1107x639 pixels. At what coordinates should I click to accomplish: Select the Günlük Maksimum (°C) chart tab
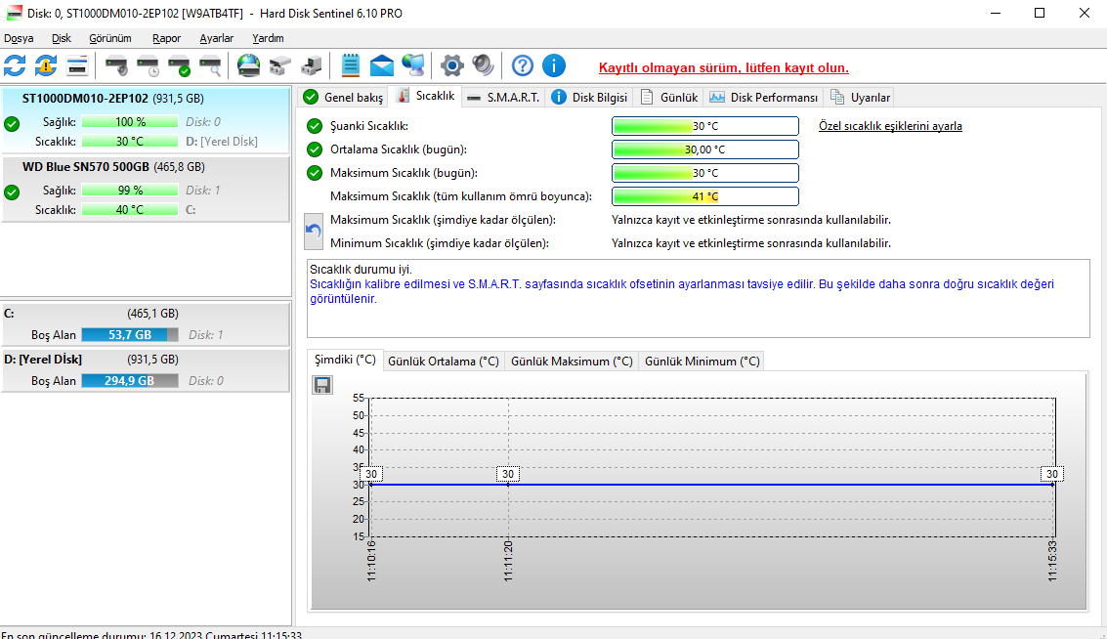coord(572,361)
